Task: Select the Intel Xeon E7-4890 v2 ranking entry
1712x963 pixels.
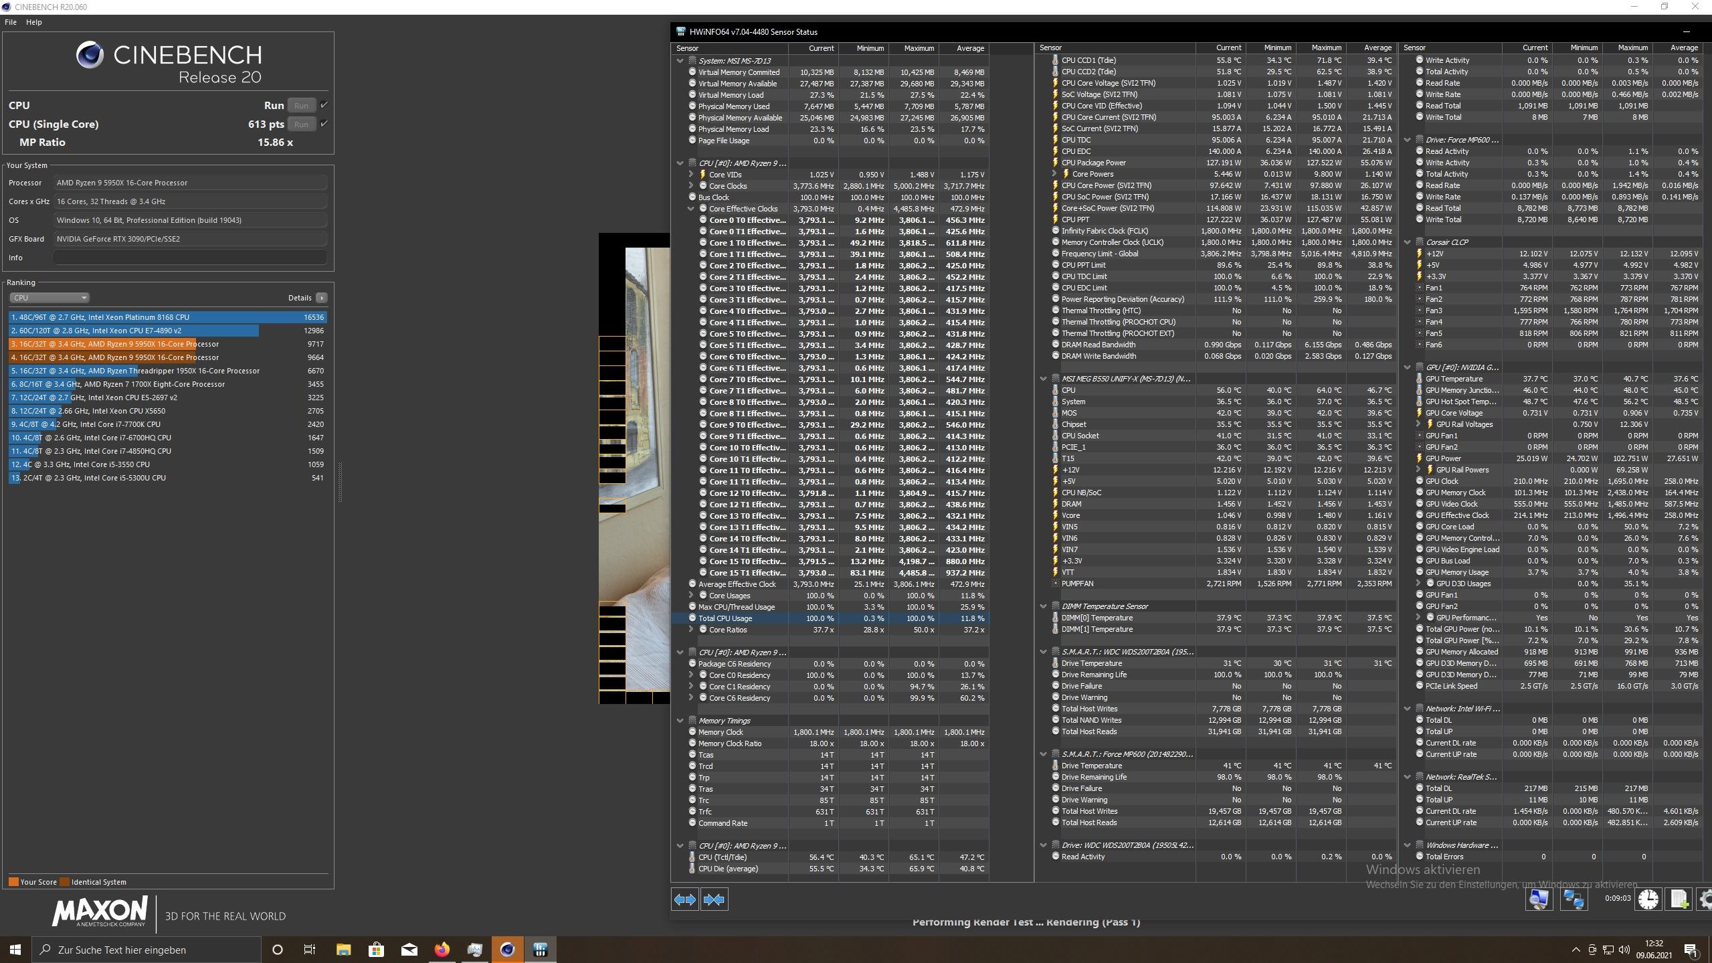Action: point(168,331)
